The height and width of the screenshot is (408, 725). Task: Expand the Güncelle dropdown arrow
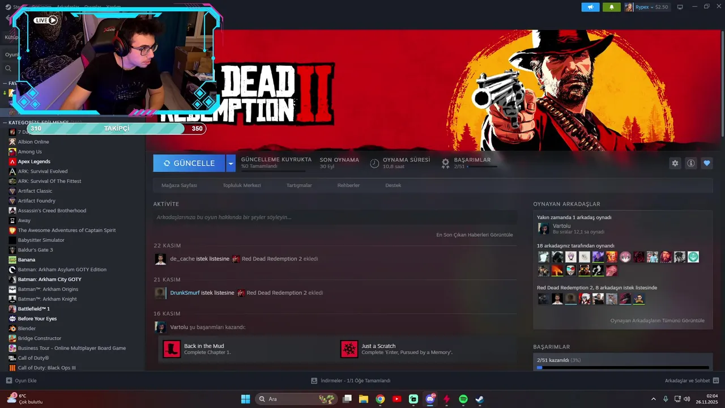point(231,163)
